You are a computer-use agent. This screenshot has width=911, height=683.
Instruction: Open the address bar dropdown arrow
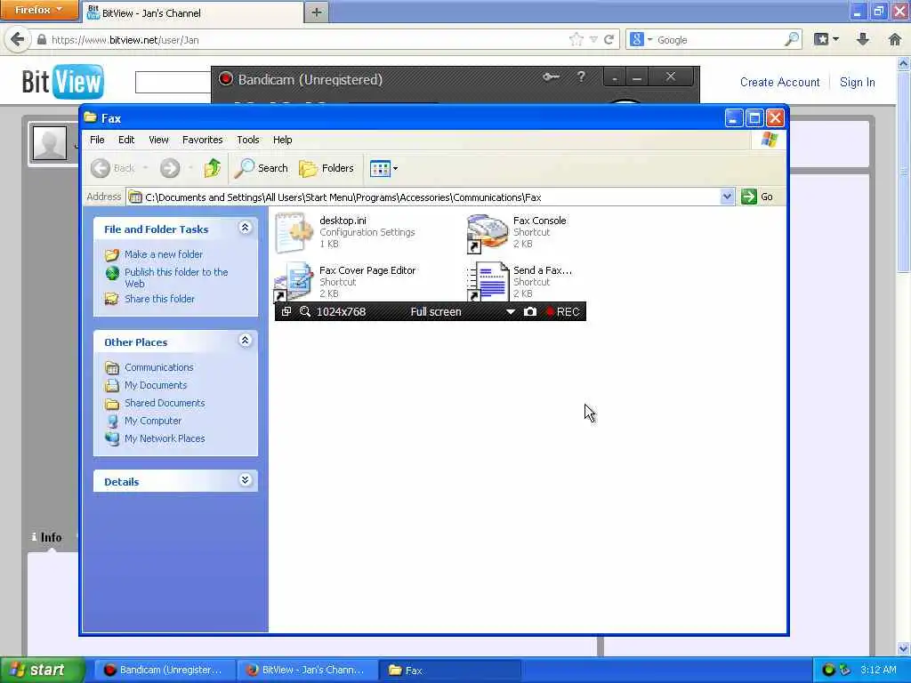(727, 197)
